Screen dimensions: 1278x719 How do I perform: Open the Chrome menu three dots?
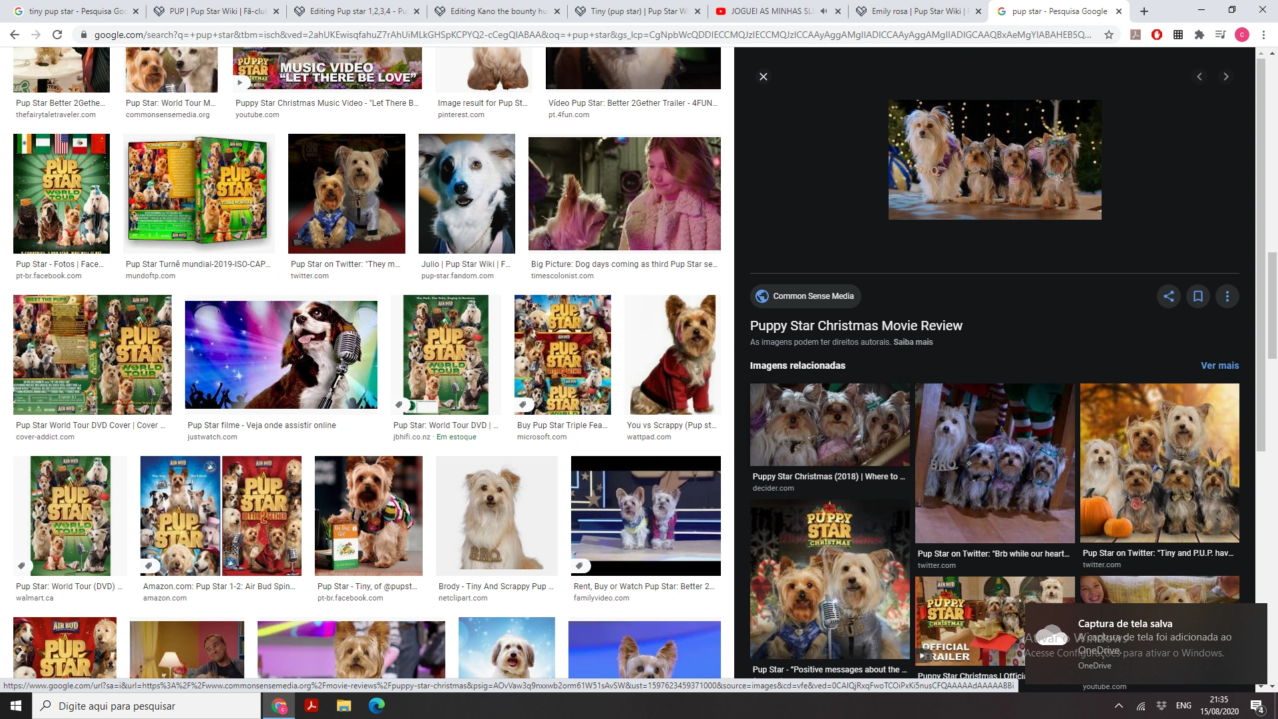(1263, 35)
